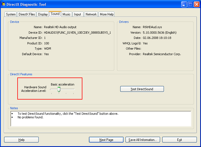The image size is (201, 147).
Task: Open the More Help tab
Action: (x=107, y=14)
